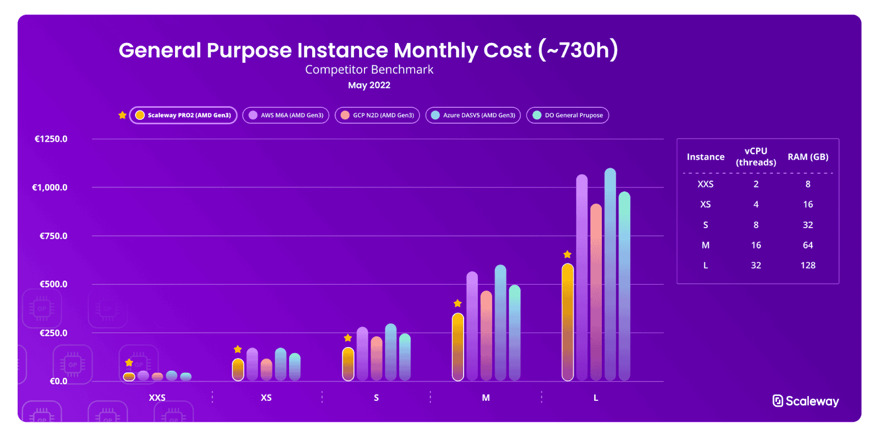881x441 pixels.
Task: Select the Azure DASV5 (AMD Gen3) legend pill
Action: 473,115
